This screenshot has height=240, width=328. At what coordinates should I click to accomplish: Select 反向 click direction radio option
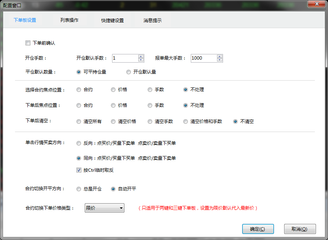click(79, 143)
